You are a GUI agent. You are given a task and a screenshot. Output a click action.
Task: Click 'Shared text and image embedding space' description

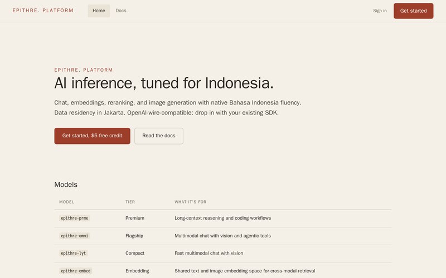pyautogui.click(x=245, y=271)
